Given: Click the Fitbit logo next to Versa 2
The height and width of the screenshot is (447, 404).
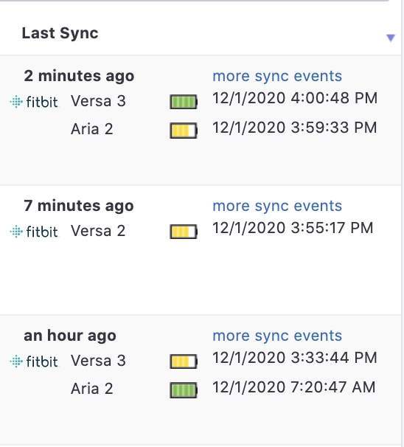Looking at the screenshot, I should coord(35,232).
